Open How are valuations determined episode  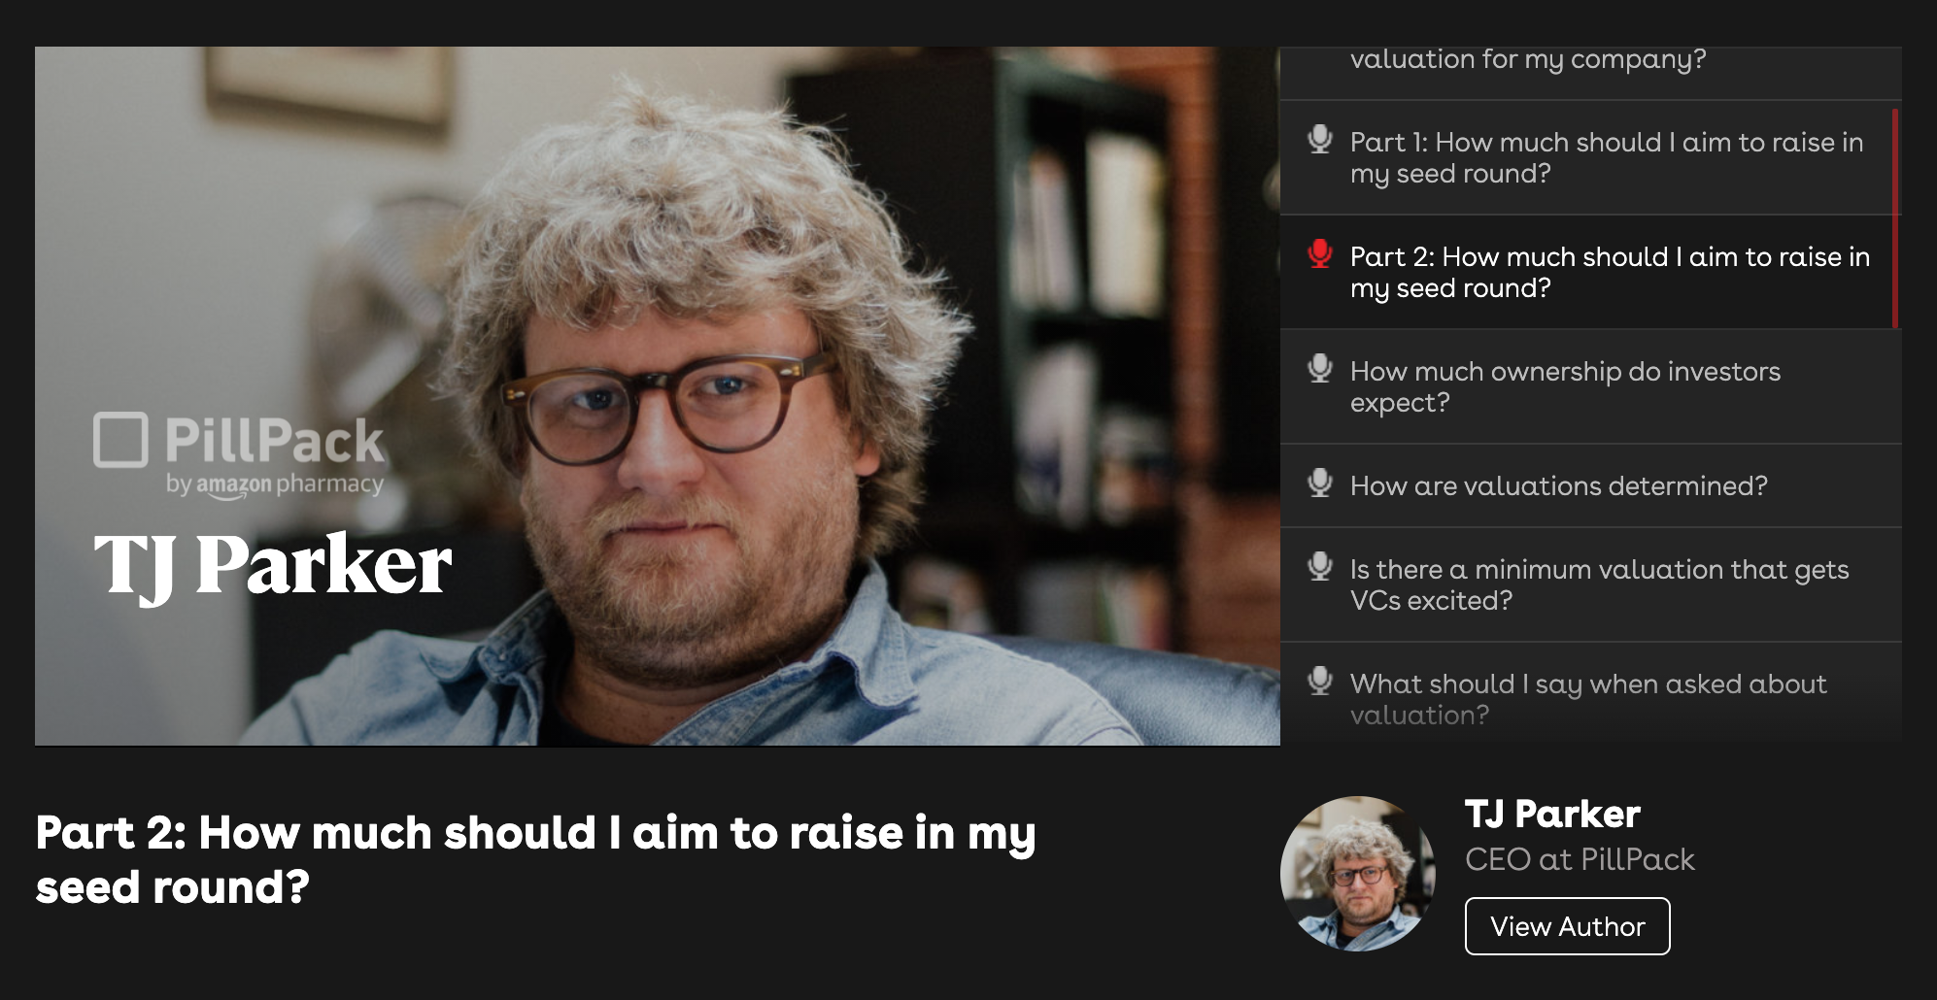click(1590, 485)
